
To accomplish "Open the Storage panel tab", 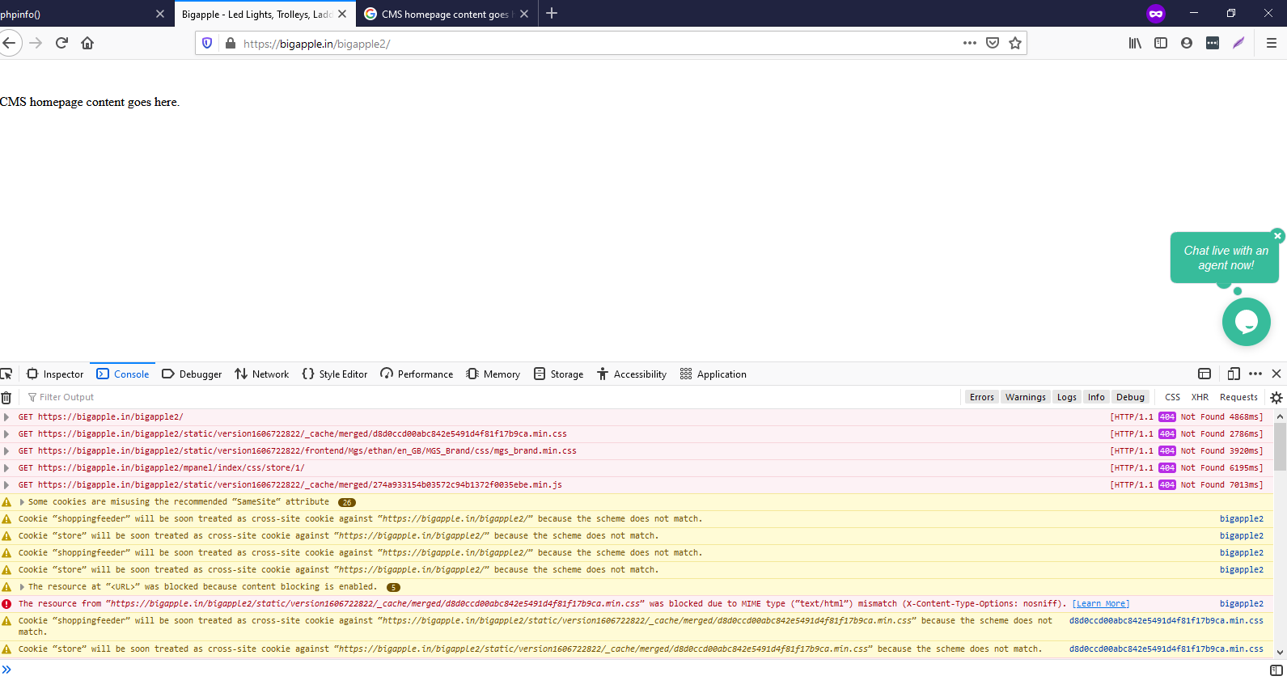I will tap(558, 374).
